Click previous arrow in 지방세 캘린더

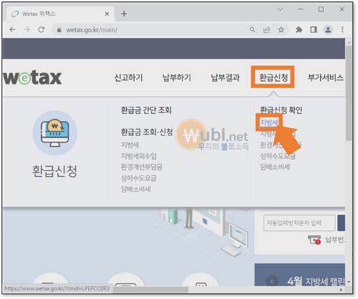[x=272, y=281]
